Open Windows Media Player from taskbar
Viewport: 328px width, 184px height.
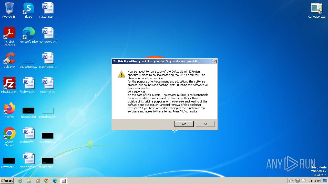[38, 181]
